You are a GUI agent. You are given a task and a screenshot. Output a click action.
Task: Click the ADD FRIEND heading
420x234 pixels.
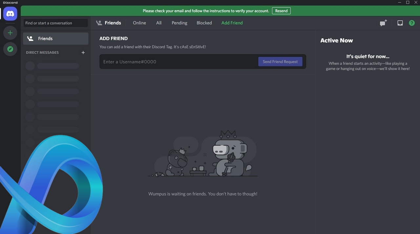pyautogui.click(x=114, y=38)
